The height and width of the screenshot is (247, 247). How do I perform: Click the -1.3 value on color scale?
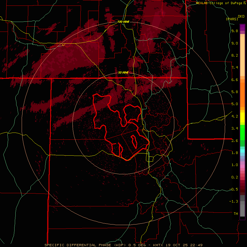click(x=234, y=201)
